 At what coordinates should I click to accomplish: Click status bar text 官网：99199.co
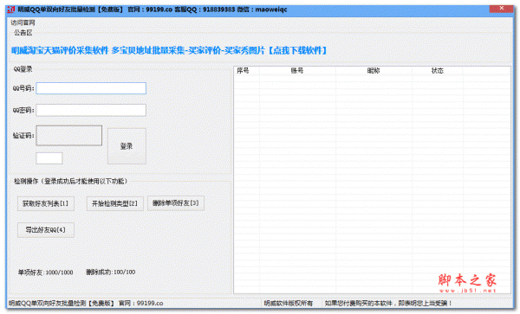141,304
